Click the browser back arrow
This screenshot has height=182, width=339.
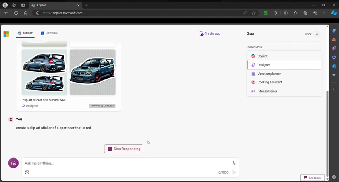click(6, 13)
